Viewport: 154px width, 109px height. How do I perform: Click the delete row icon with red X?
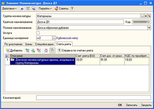[x=38, y=50]
